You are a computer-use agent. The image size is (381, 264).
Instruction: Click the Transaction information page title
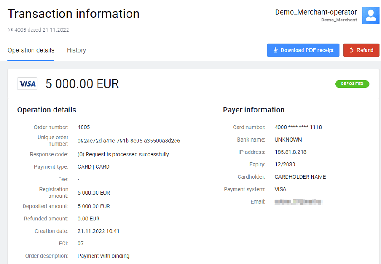coord(73,14)
